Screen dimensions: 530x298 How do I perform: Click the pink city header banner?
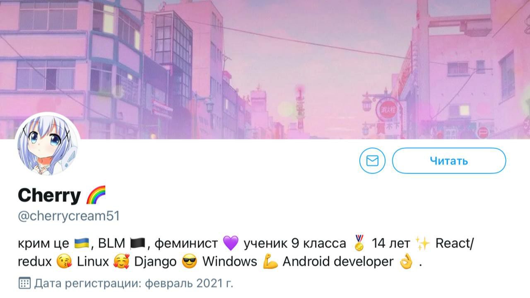(x=265, y=69)
